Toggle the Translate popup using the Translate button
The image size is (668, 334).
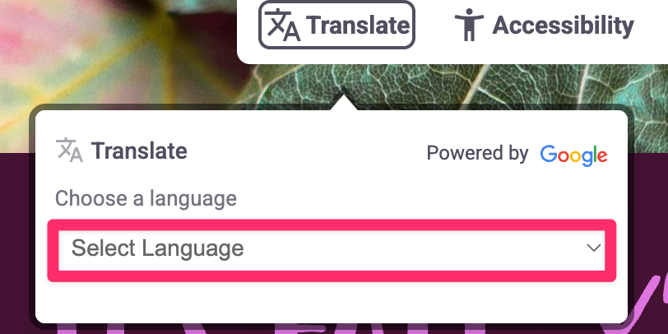point(336,26)
